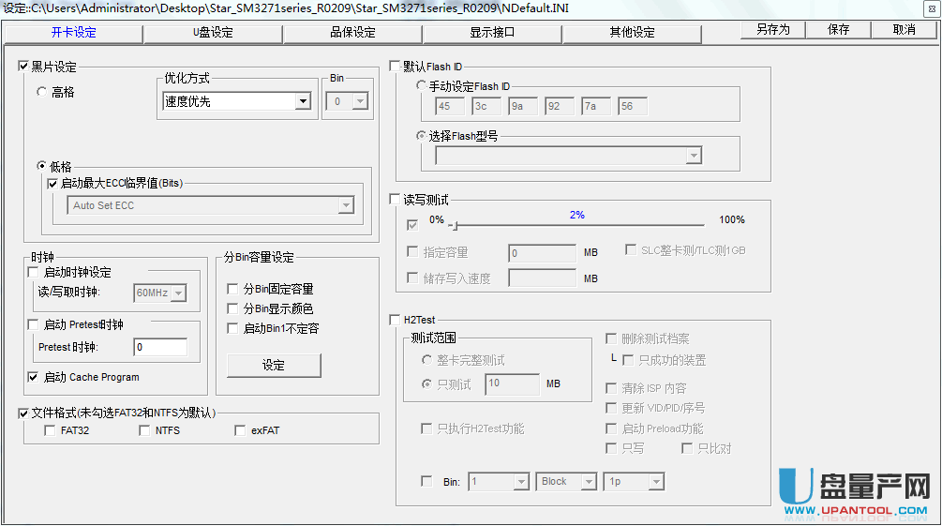Viewport: 942px width, 526px height.
Task: Click the 设定 button in 分Bin容量设定
Action: (274, 366)
